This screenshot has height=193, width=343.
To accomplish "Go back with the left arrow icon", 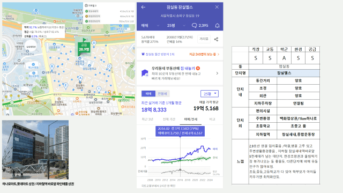I will pos(143,7).
